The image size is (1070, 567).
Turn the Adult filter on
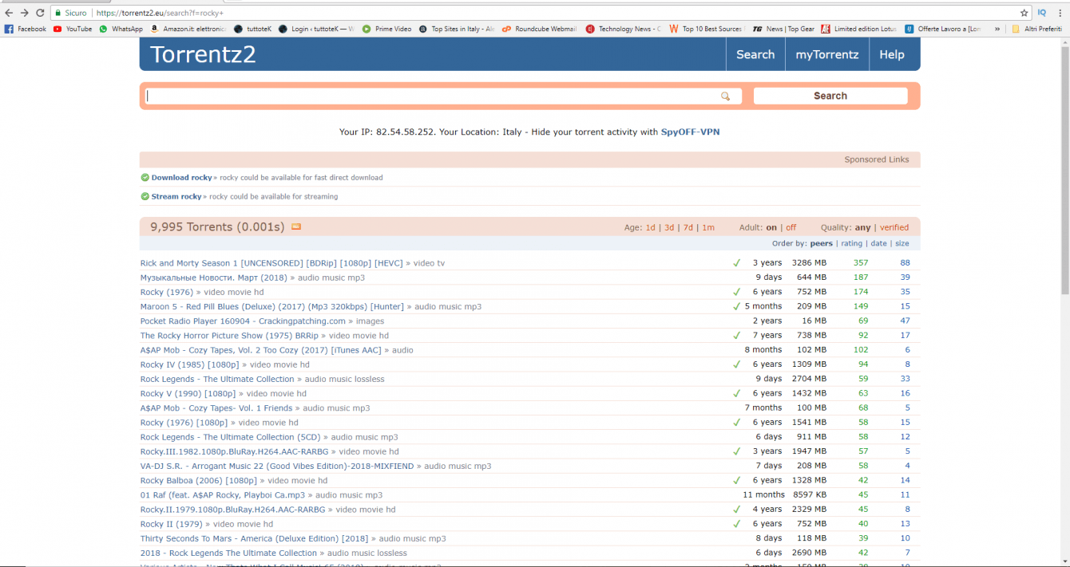pyautogui.click(x=771, y=227)
